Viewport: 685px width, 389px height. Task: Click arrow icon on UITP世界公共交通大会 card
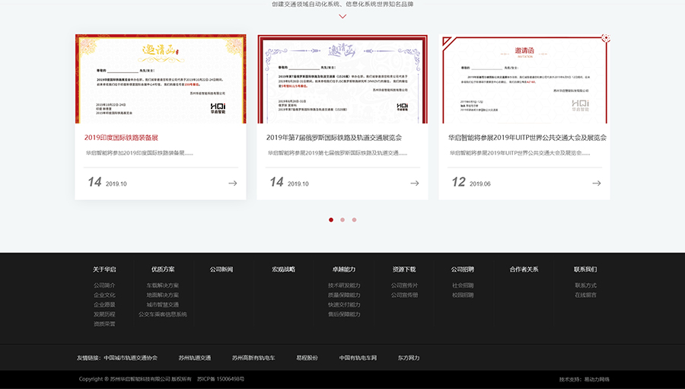[x=596, y=183]
